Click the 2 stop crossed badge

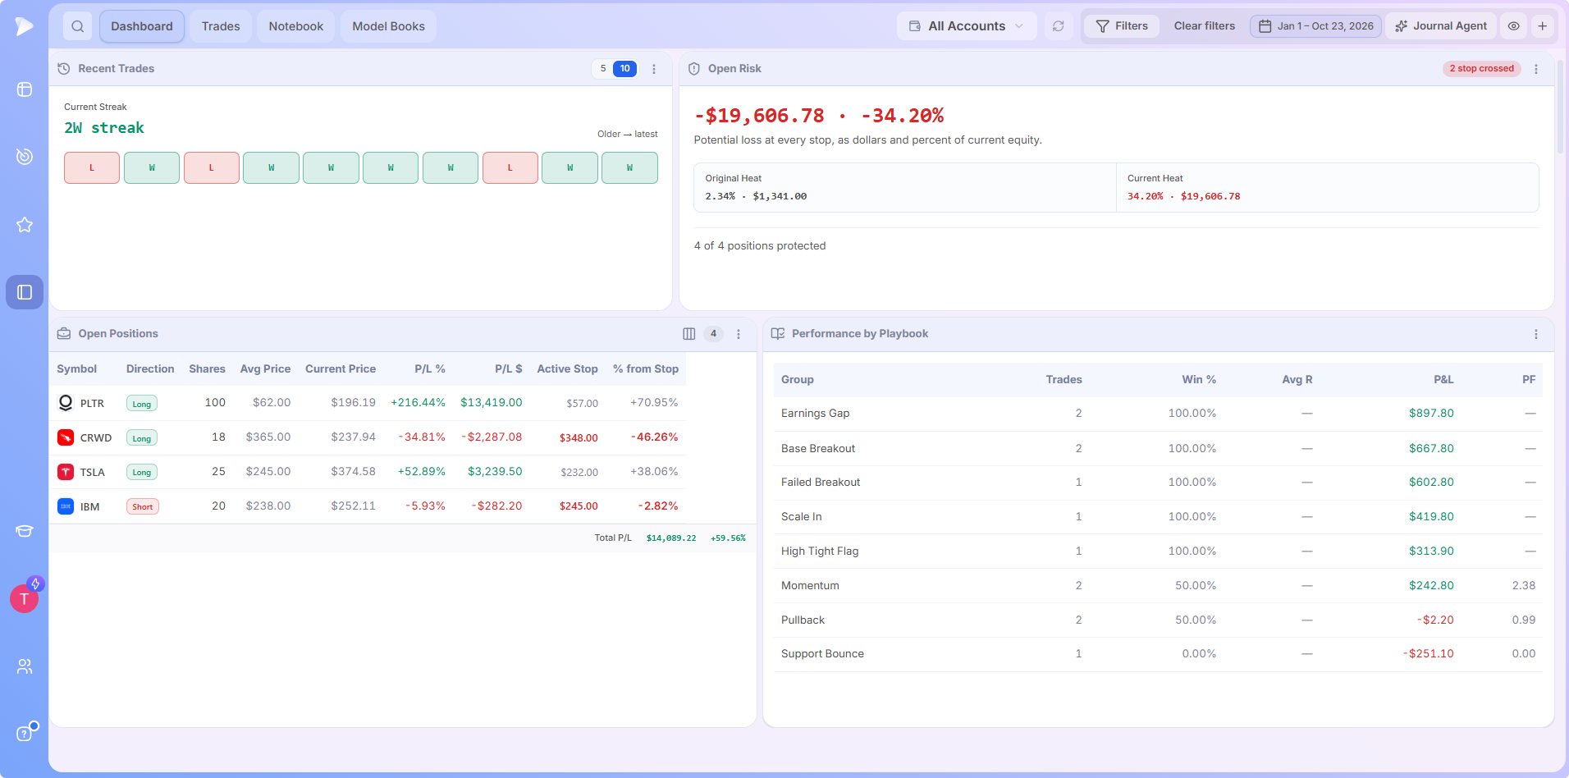pyautogui.click(x=1481, y=69)
